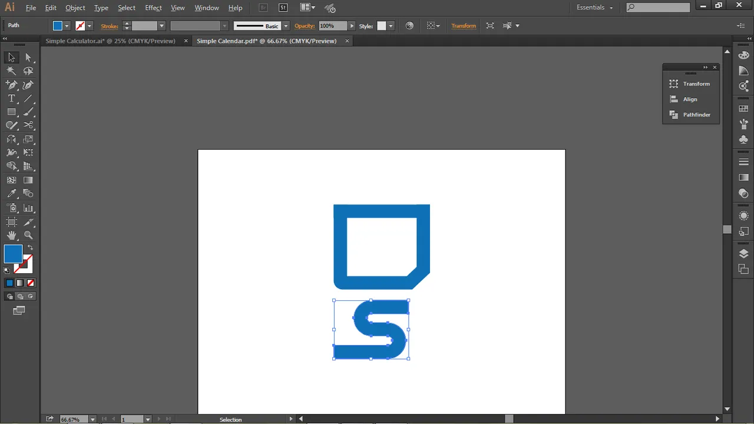754x424 pixels.
Task: Select the Curvature tool
Action: tap(28, 85)
